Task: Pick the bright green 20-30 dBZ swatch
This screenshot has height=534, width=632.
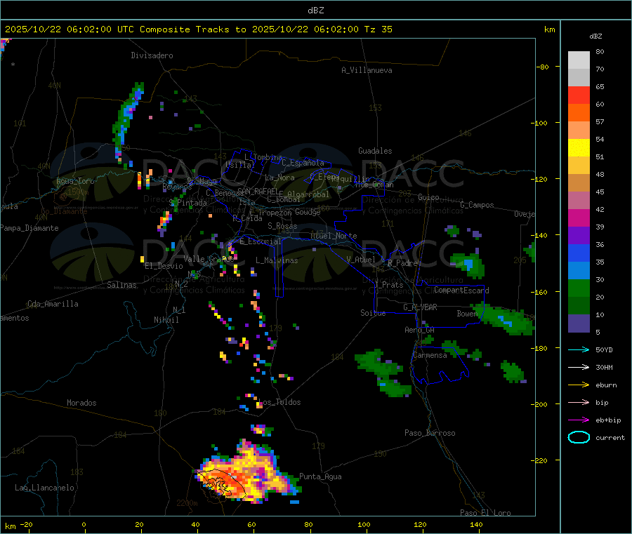Action: [x=579, y=288]
